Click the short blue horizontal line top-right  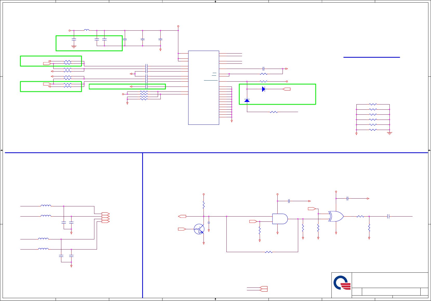coord(372,57)
